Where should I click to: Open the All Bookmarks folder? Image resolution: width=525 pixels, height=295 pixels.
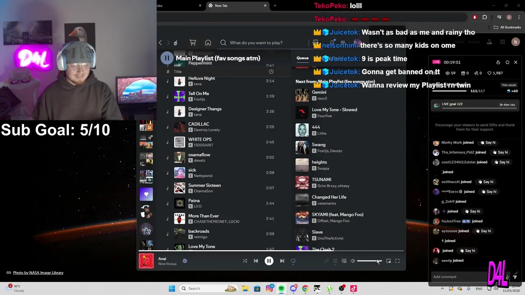507,27
